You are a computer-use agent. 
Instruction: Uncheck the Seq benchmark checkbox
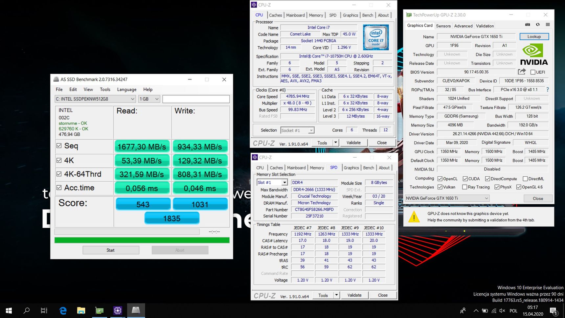[x=59, y=146]
